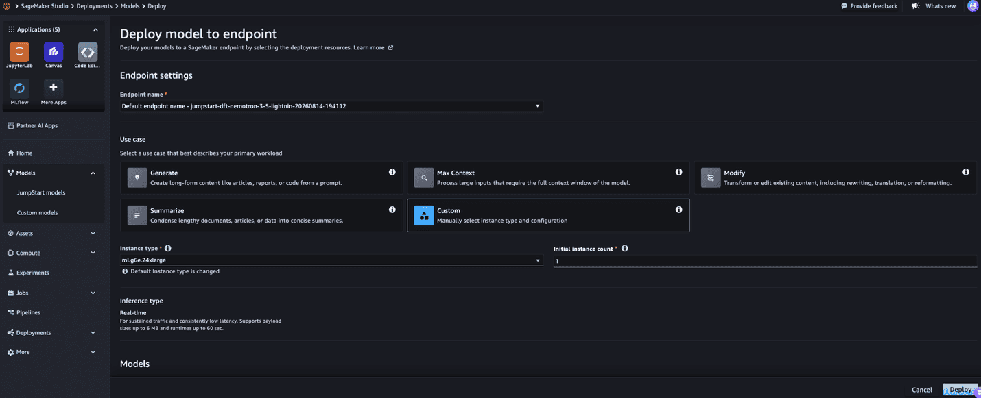
Task: Open the Initial instance count info tooltip
Action: click(625, 249)
